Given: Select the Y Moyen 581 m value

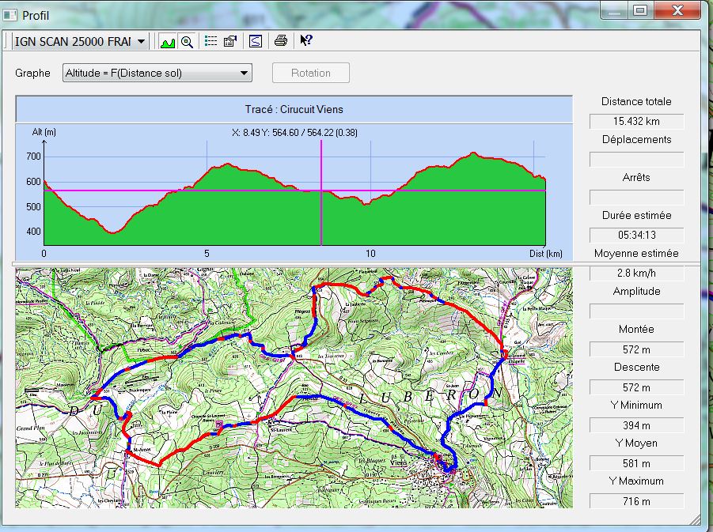Looking at the screenshot, I should tap(636, 463).
